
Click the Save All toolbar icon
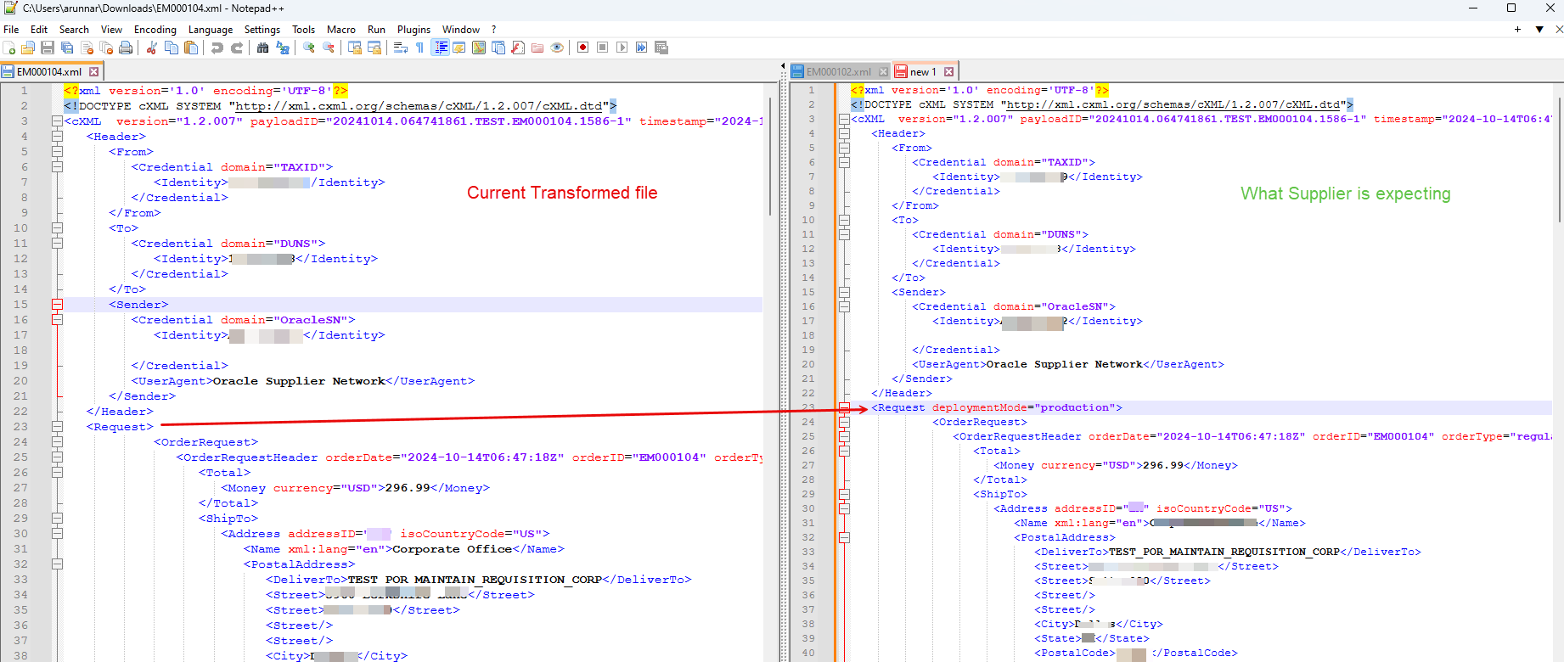[67, 48]
